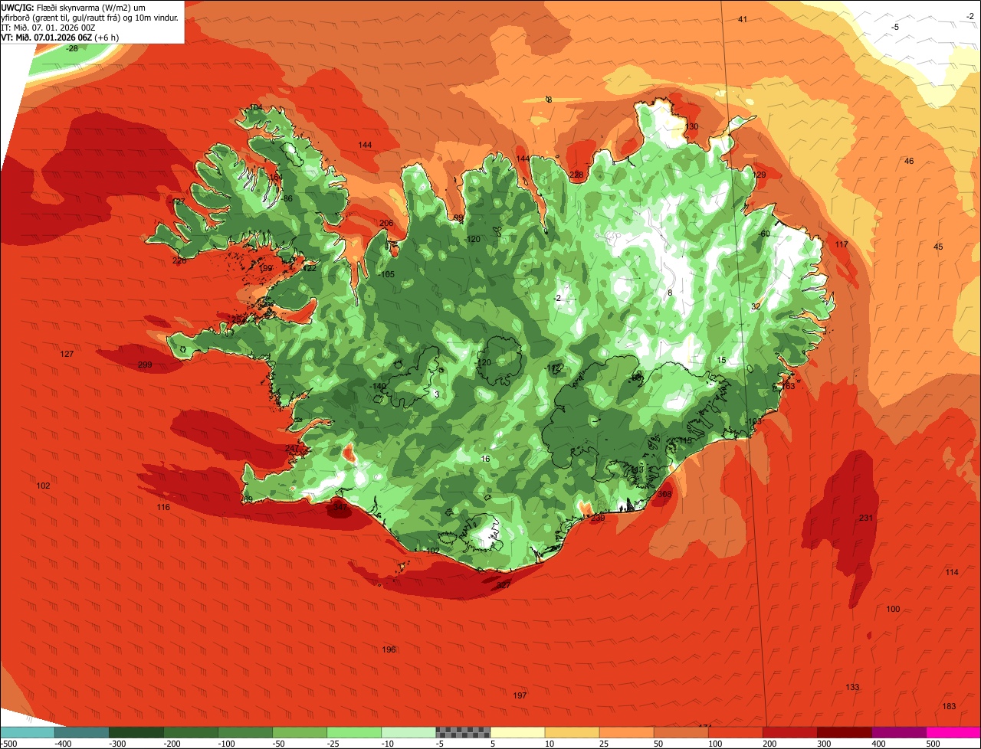Click the 130 value on the northeast coast
981x749 pixels.
click(692, 126)
